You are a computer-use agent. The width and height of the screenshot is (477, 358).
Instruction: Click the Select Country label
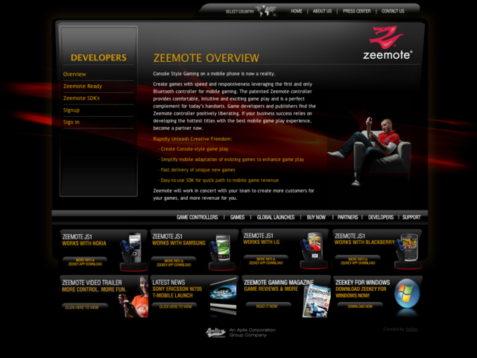[240, 12]
